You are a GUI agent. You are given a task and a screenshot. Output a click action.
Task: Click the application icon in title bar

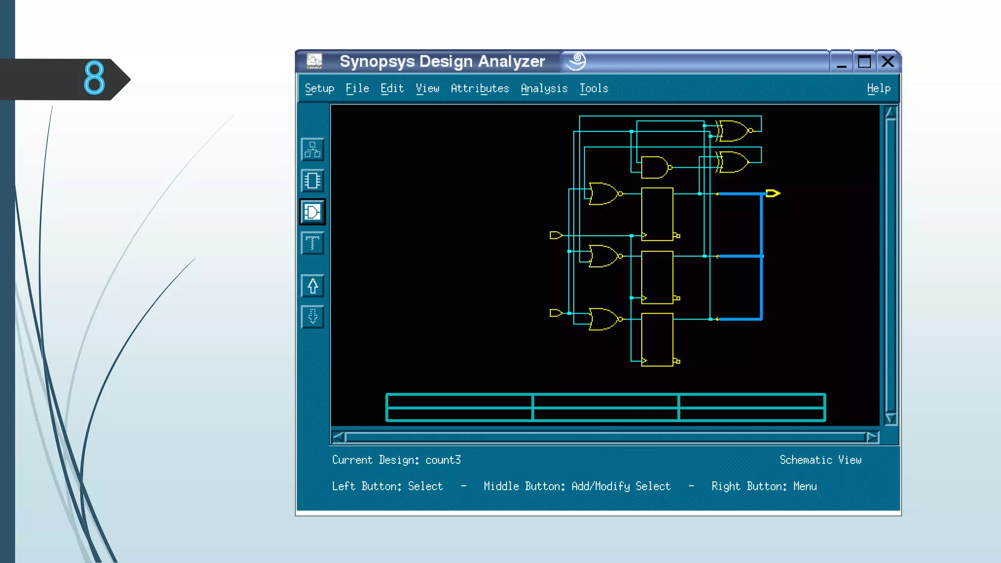(x=314, y=62)
